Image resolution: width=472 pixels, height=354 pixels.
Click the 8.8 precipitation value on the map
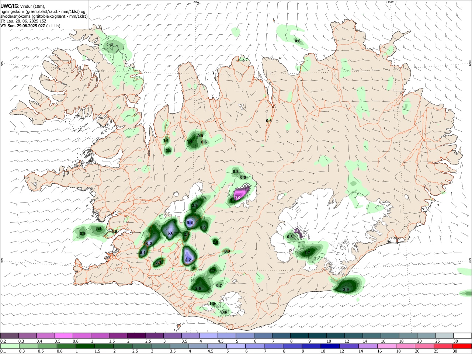tap(190, 223)
